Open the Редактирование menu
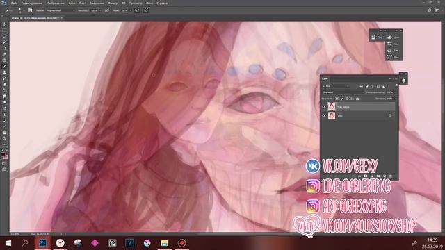Screen dimensions: 445x250 point(32,3)
